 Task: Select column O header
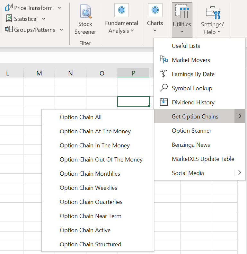(x=102, y=73)
